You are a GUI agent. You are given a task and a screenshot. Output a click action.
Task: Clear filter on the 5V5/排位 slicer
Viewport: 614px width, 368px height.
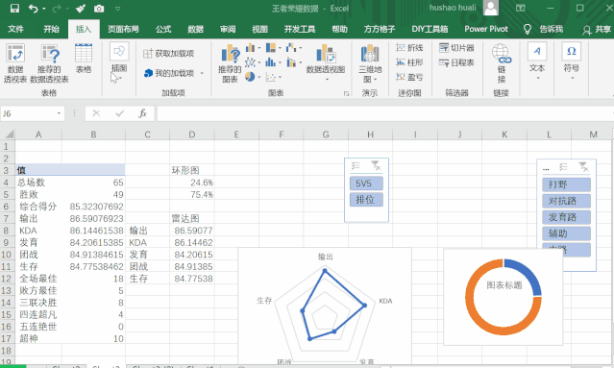(376, 166)
